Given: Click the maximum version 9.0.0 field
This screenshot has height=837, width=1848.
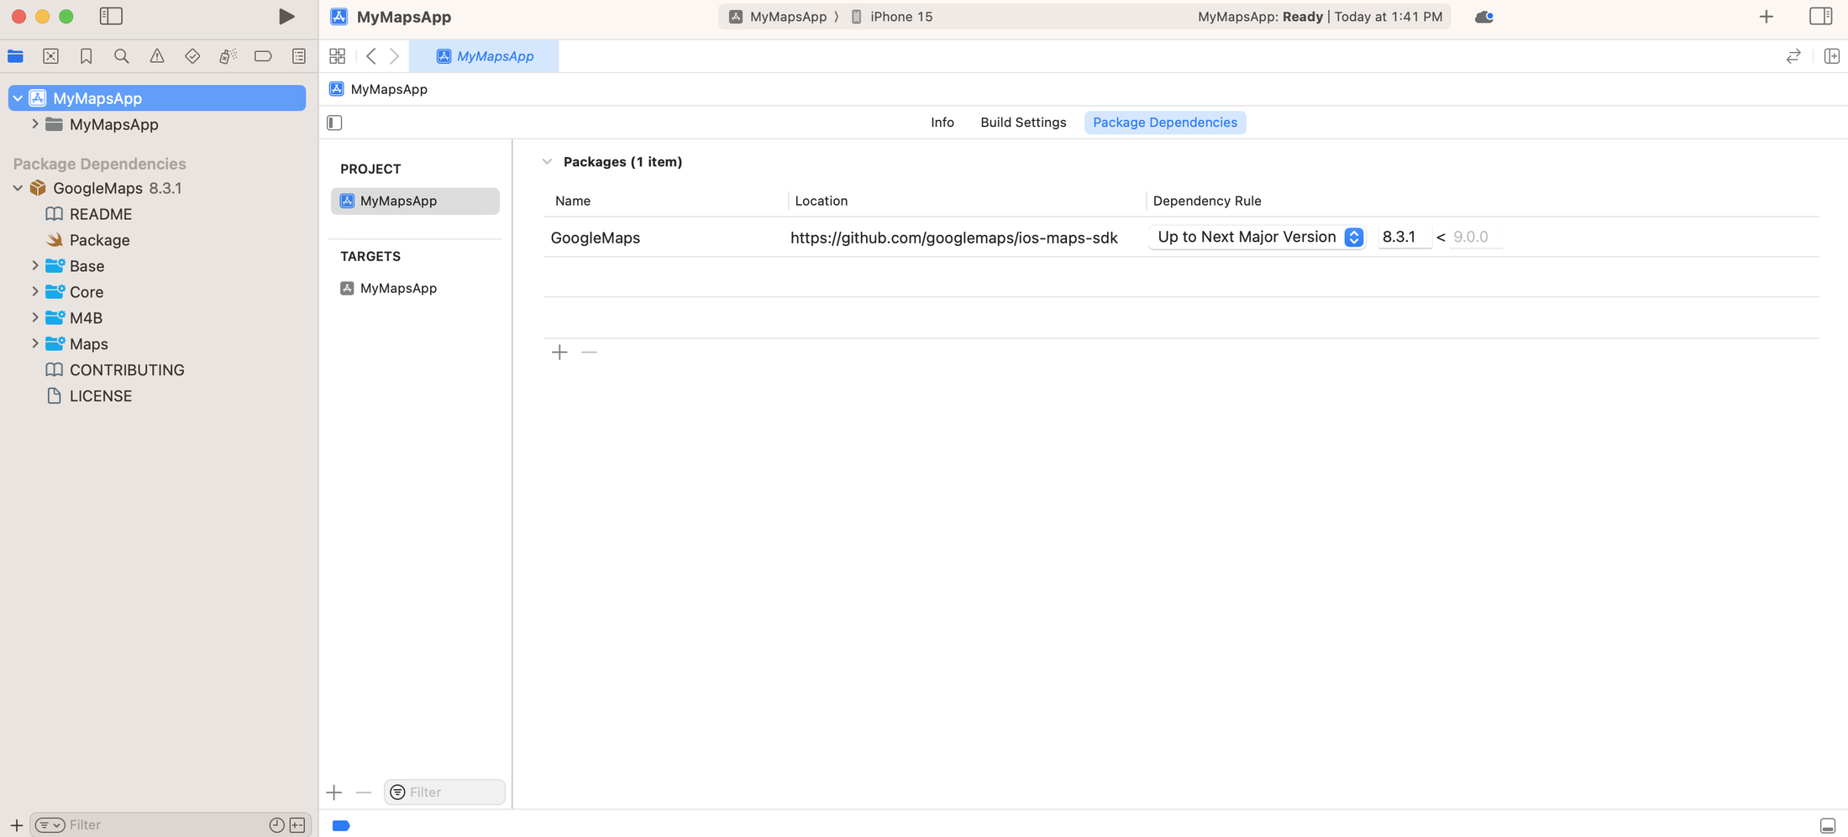Looking at the screenshot, I should click(1475, 238).
